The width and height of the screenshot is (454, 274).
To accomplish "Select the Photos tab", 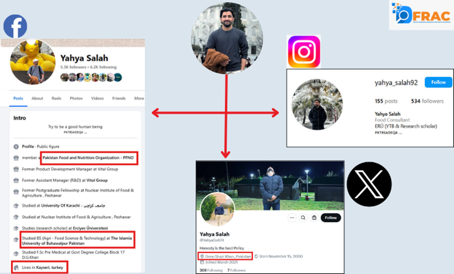I will pyautogui.click(x=76, y=98).
